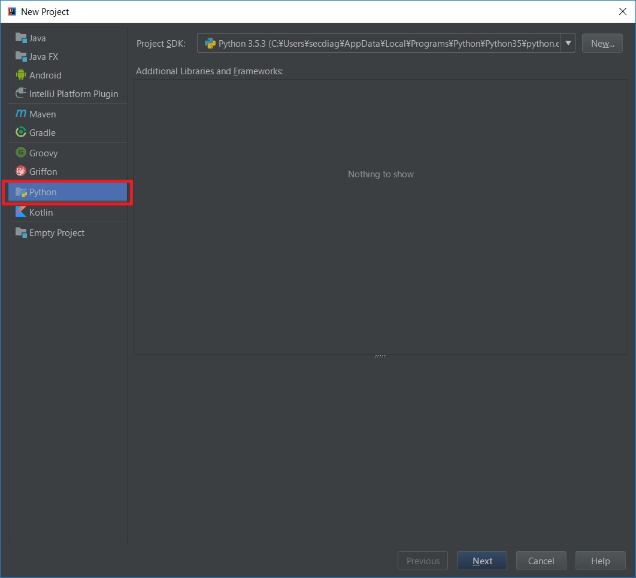Screen dimensions: 636x578
Task: Open Help for the dialog
Action: [600, 561]
